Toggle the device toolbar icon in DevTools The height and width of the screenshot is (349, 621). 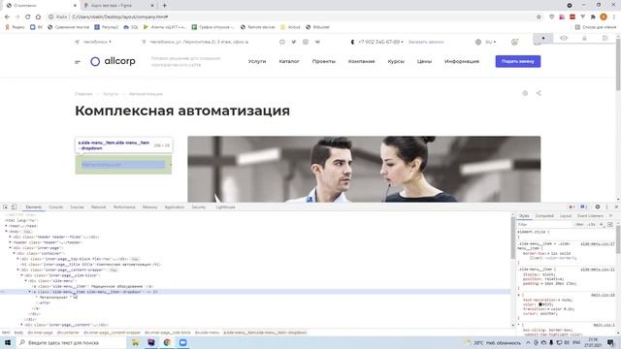coord(14,206)
